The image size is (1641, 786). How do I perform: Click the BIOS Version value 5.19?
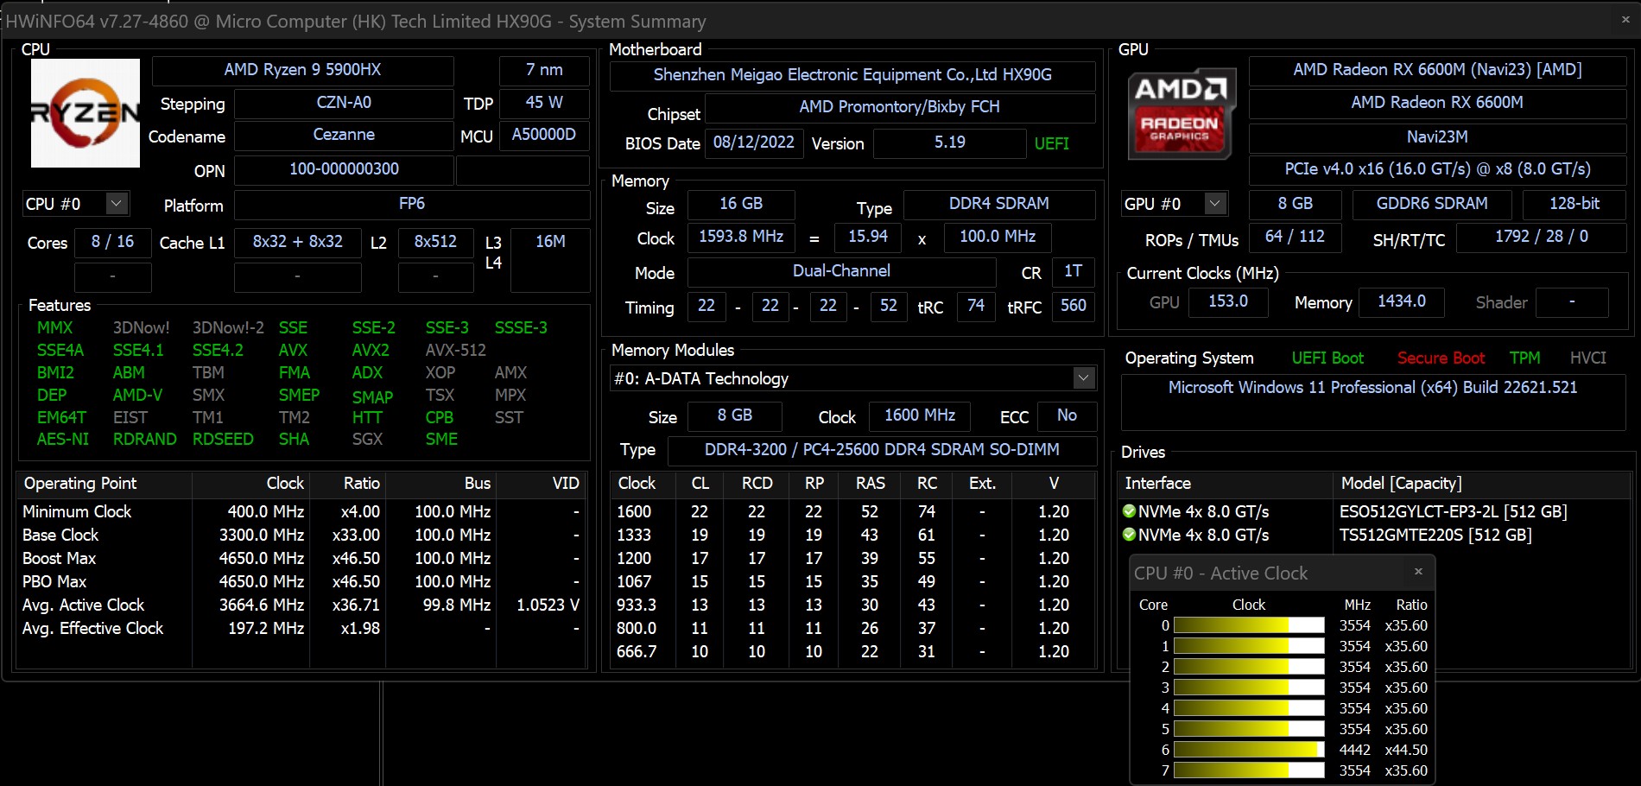tap(949, 143)
